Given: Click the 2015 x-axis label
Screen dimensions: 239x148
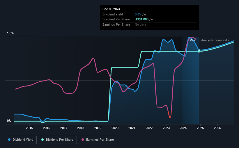Looking at the screenshot, I should 29,128.
